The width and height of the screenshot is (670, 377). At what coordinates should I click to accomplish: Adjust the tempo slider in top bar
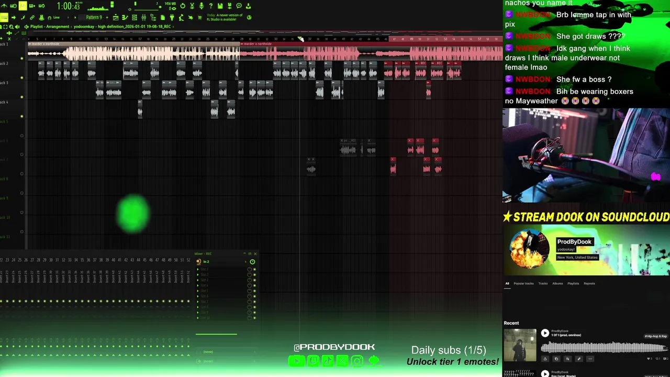click(146, 9)
